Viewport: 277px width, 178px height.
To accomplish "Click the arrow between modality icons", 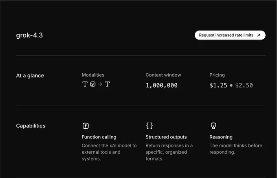I will click(x=100, y=84).
